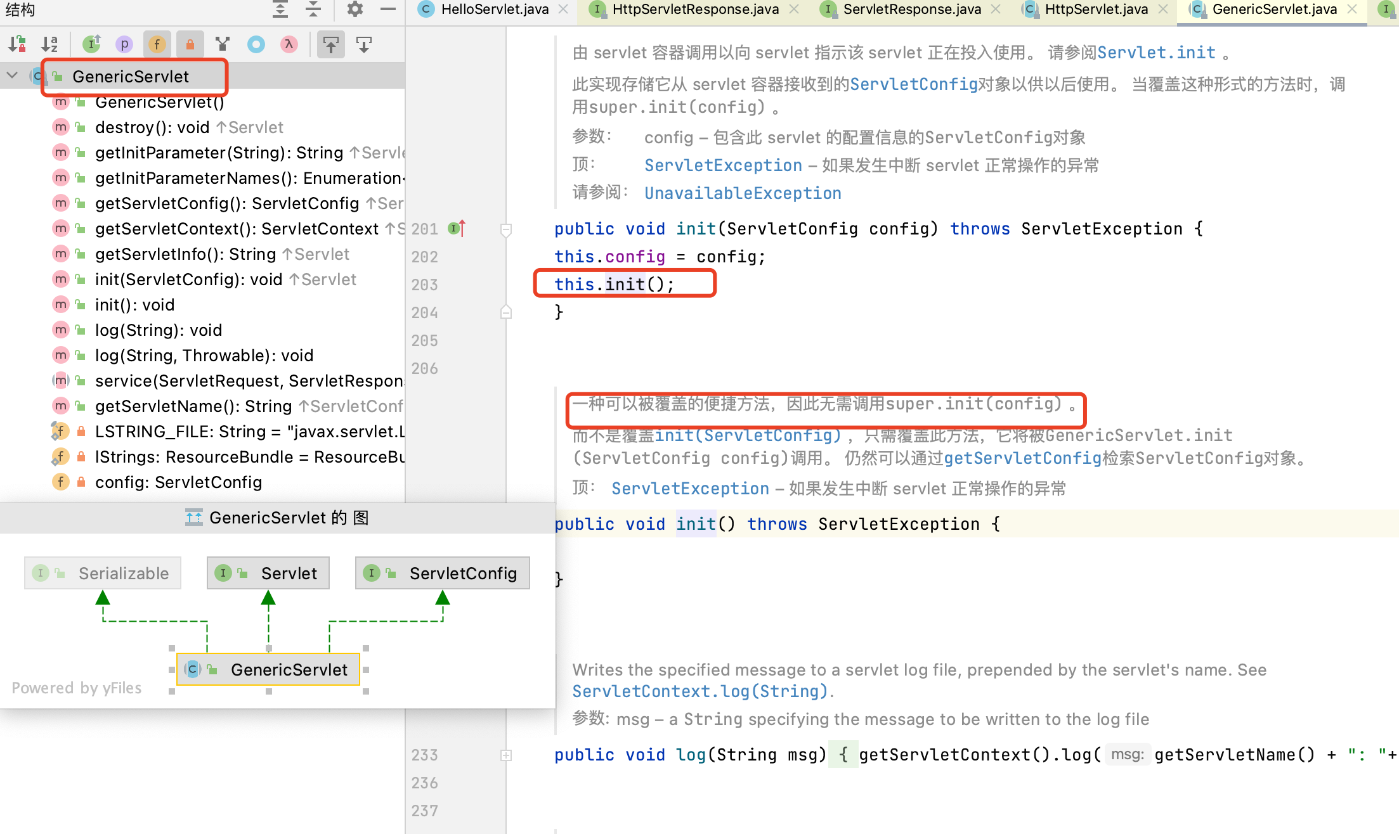Open structure panel settings gear
This screenshot has width=1399, height=834.
click(355, 10)
